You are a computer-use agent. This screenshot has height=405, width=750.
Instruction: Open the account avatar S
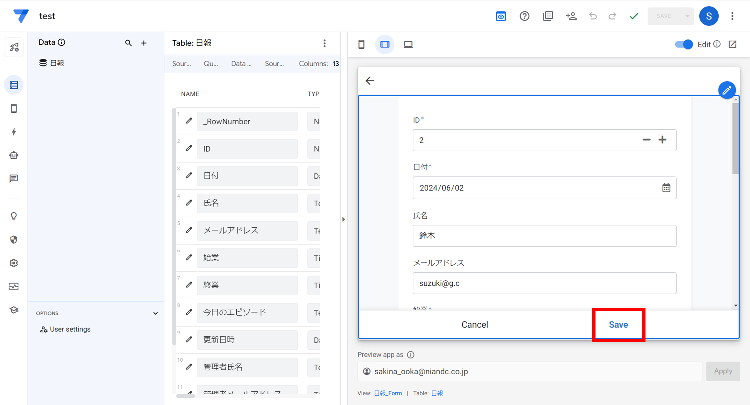coord(709,16)
